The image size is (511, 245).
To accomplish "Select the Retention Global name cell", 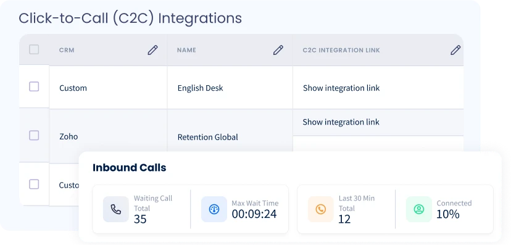I will coord(230,131).
